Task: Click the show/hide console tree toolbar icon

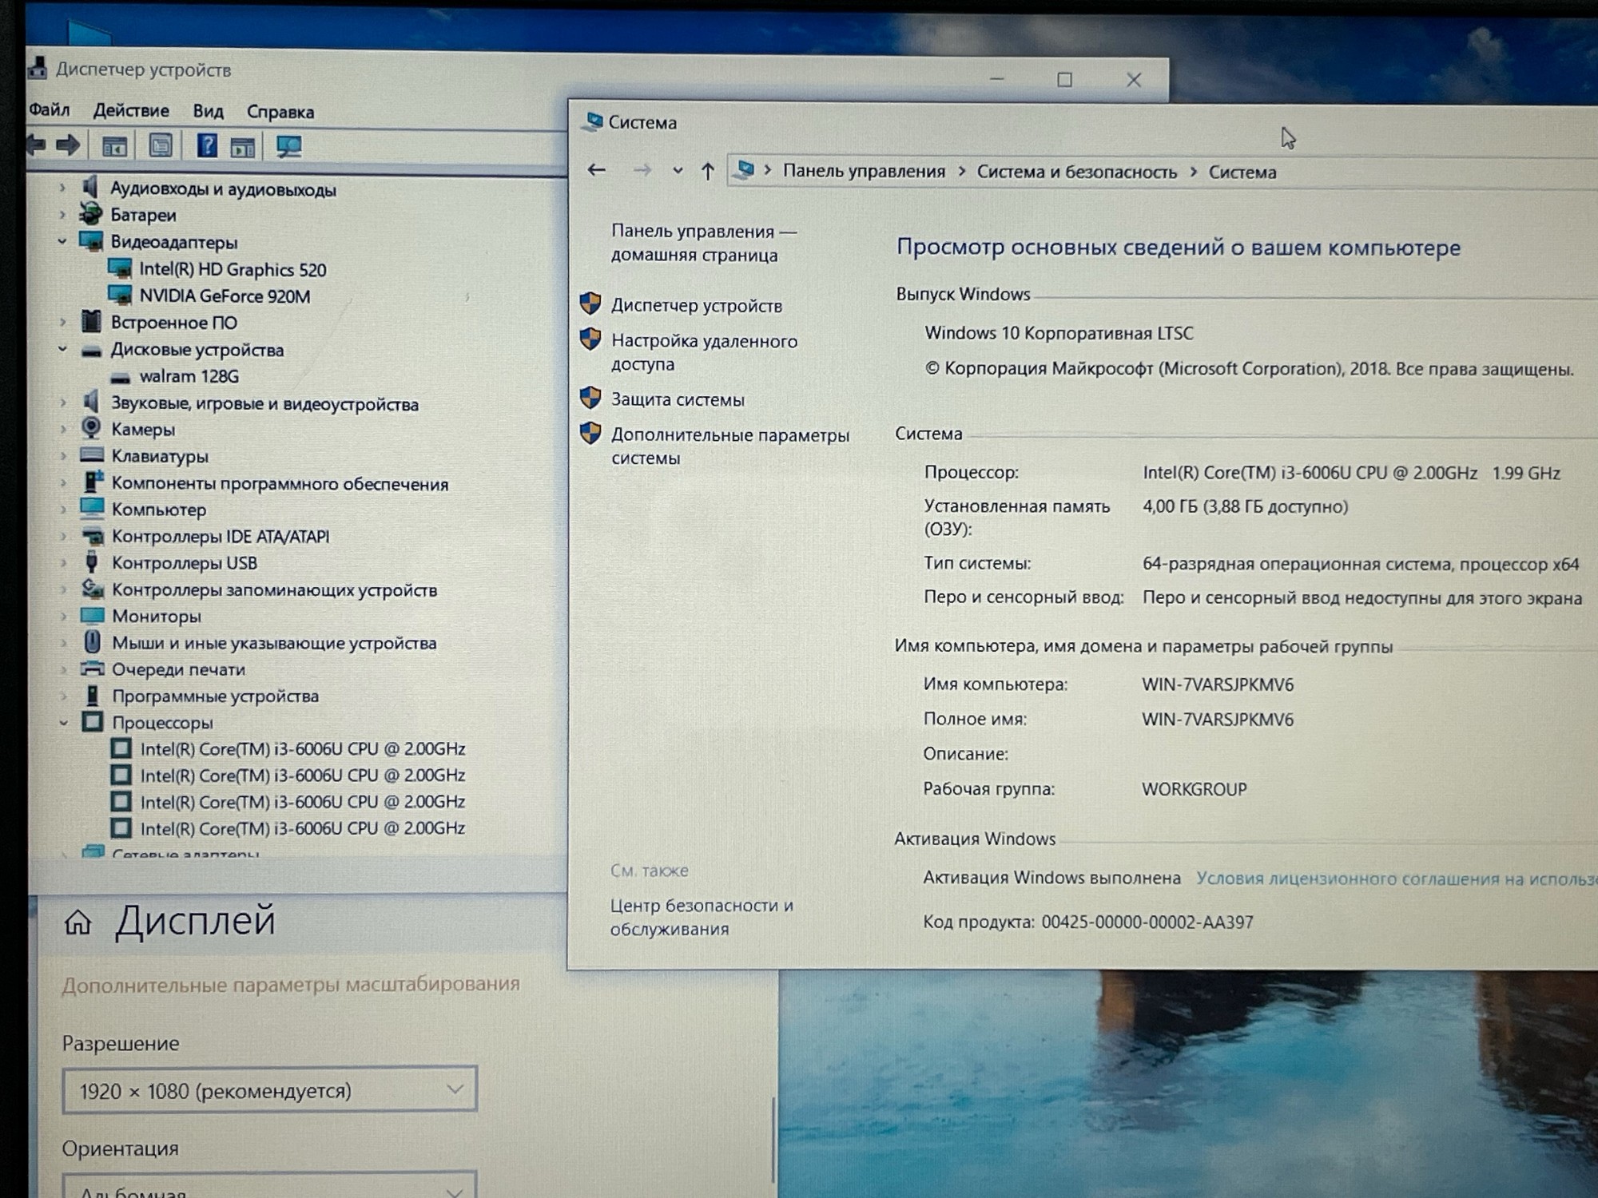Action: [x=114, y=146]
